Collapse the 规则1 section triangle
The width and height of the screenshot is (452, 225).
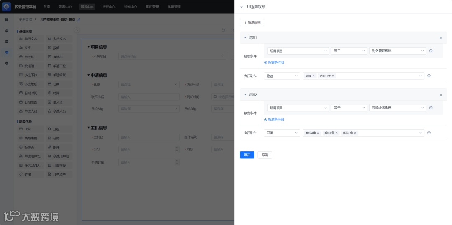pos(245,38)
